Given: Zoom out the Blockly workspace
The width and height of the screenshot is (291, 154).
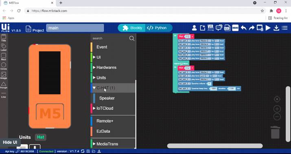Looking at the screenshot, I should [277, 117].
